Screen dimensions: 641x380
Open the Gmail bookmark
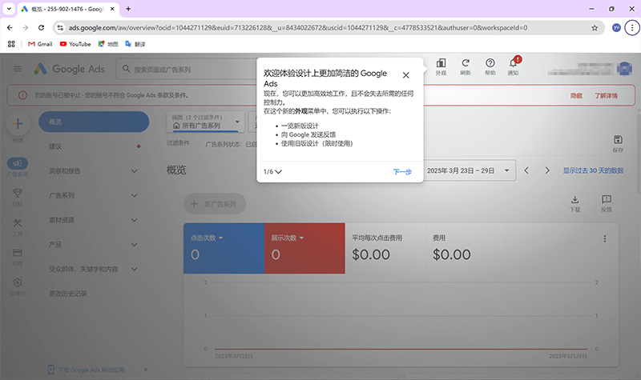pos(40,44)
